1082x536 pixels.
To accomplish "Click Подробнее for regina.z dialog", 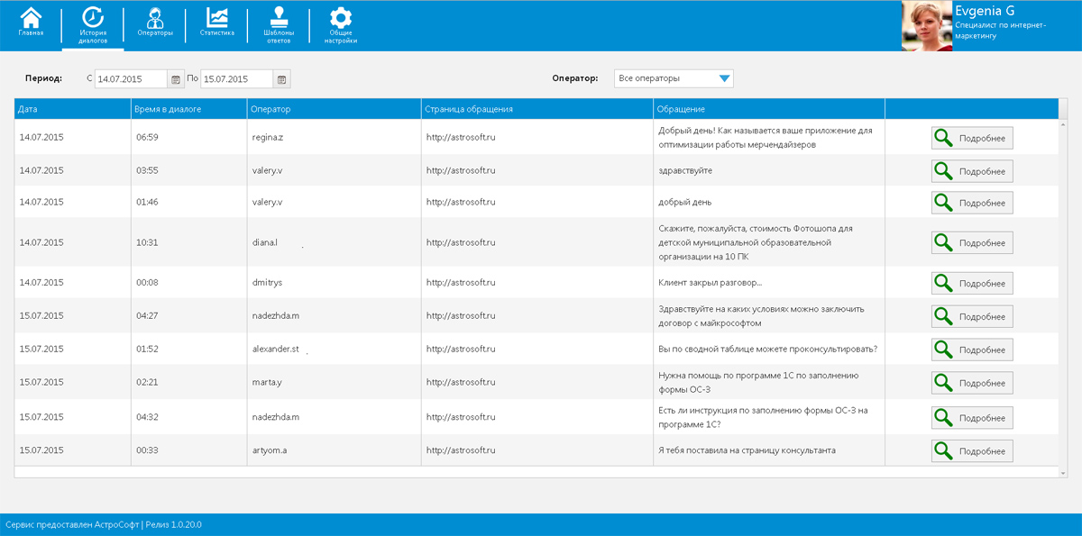I will 972,138.
